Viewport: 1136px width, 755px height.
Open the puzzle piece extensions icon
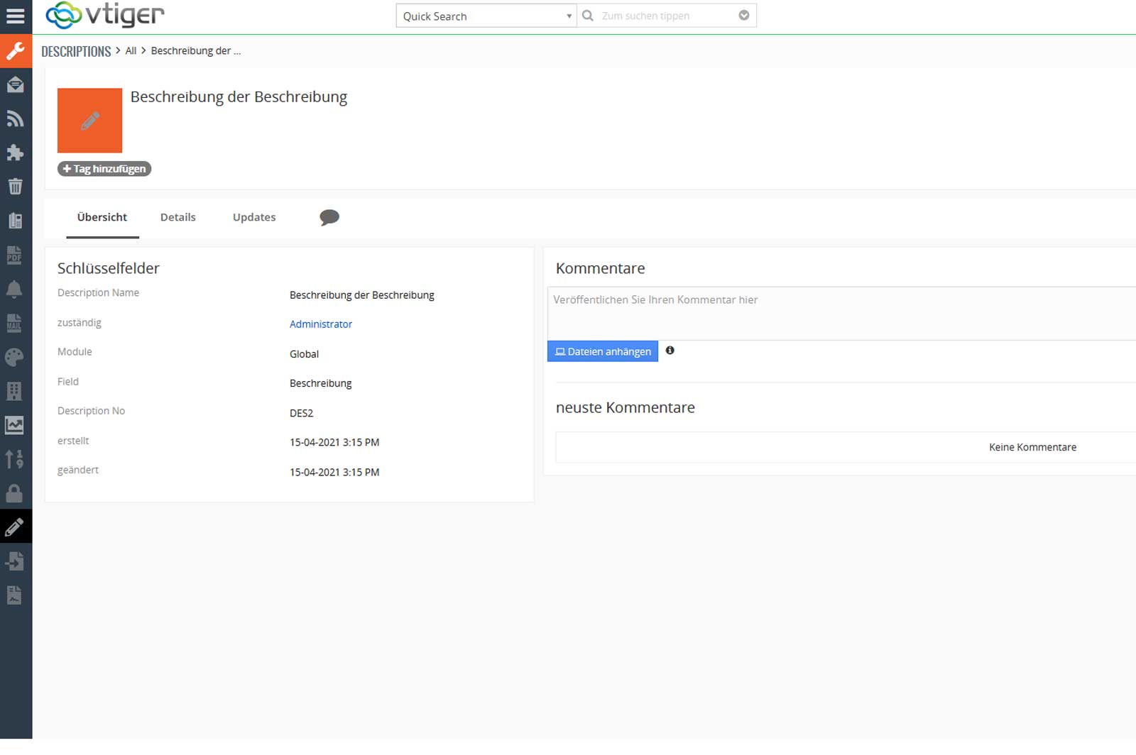(15, 153)
